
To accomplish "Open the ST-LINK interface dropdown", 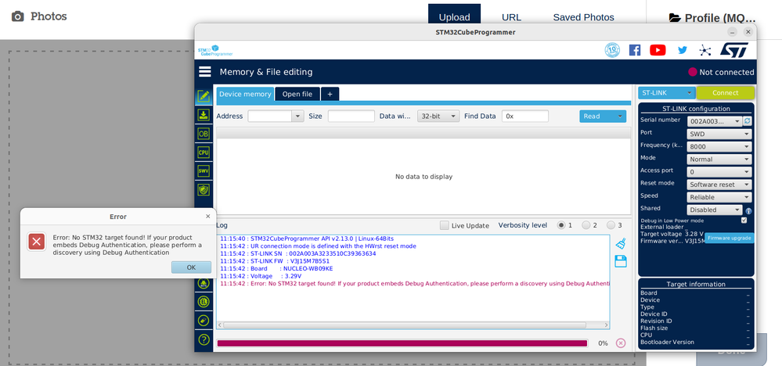I will [667, 92].
